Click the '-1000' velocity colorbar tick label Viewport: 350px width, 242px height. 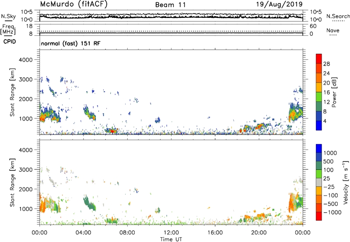click(x=332, y=212)
